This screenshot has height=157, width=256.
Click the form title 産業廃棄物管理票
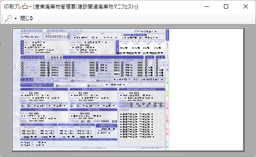pyautogui.click(x=32, y=31)
